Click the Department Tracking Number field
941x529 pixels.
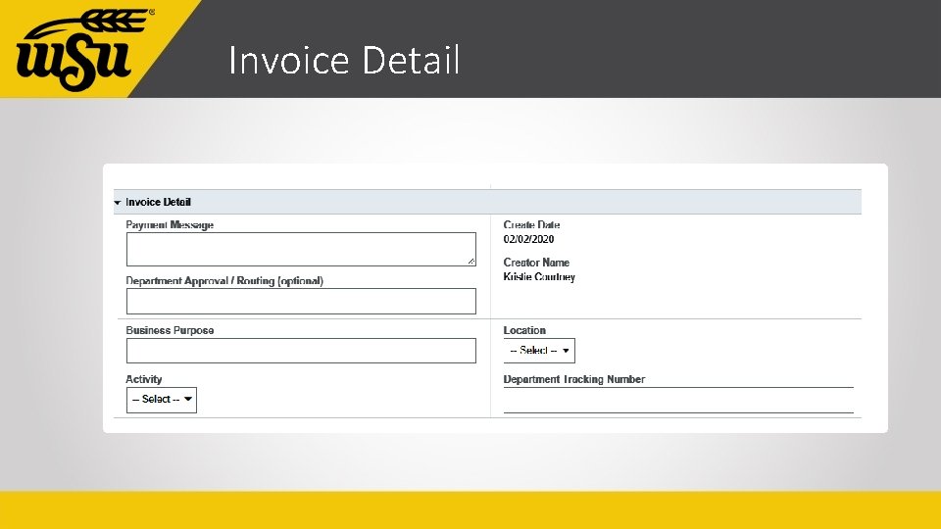[x=678, y=400]
